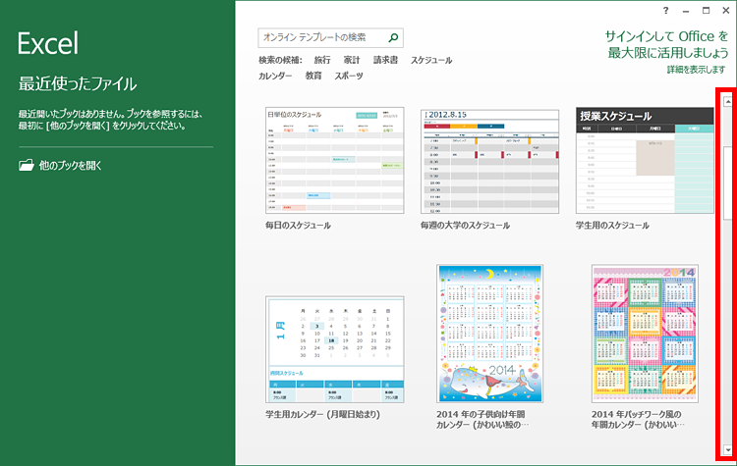Select the 家計 suggested search

pyautogui.click(x=352, y=60)
